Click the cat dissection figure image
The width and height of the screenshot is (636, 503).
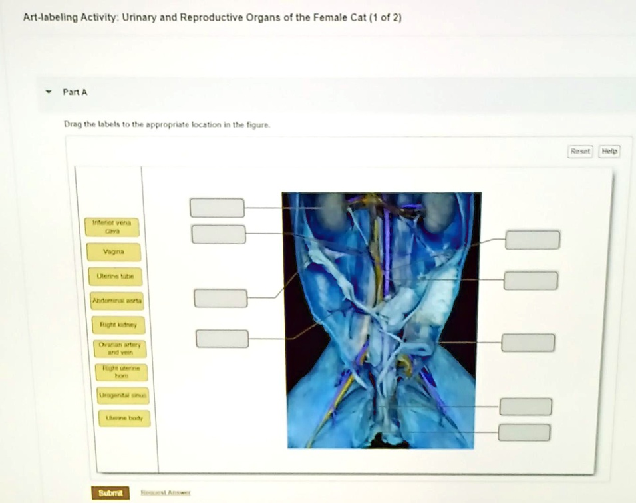pos(383,319)
